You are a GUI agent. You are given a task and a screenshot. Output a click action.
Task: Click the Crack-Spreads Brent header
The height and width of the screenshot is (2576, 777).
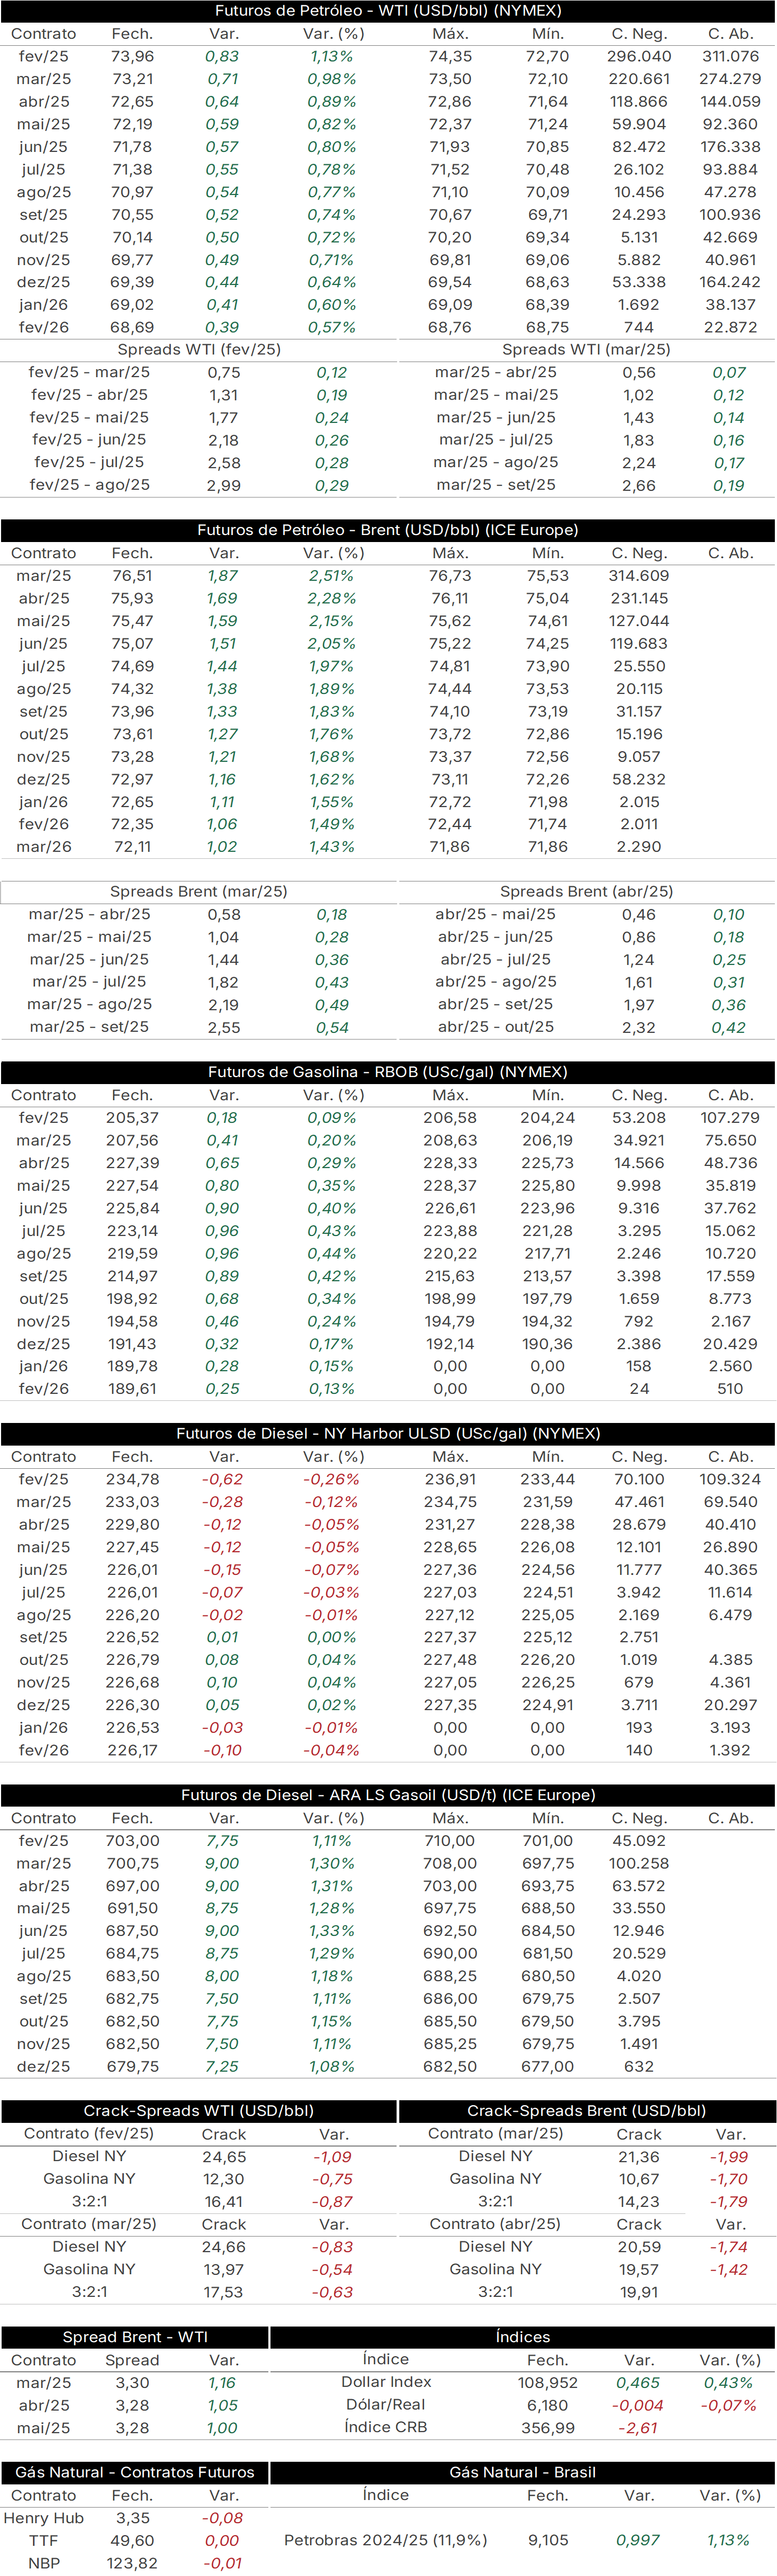pos(587,2111)
